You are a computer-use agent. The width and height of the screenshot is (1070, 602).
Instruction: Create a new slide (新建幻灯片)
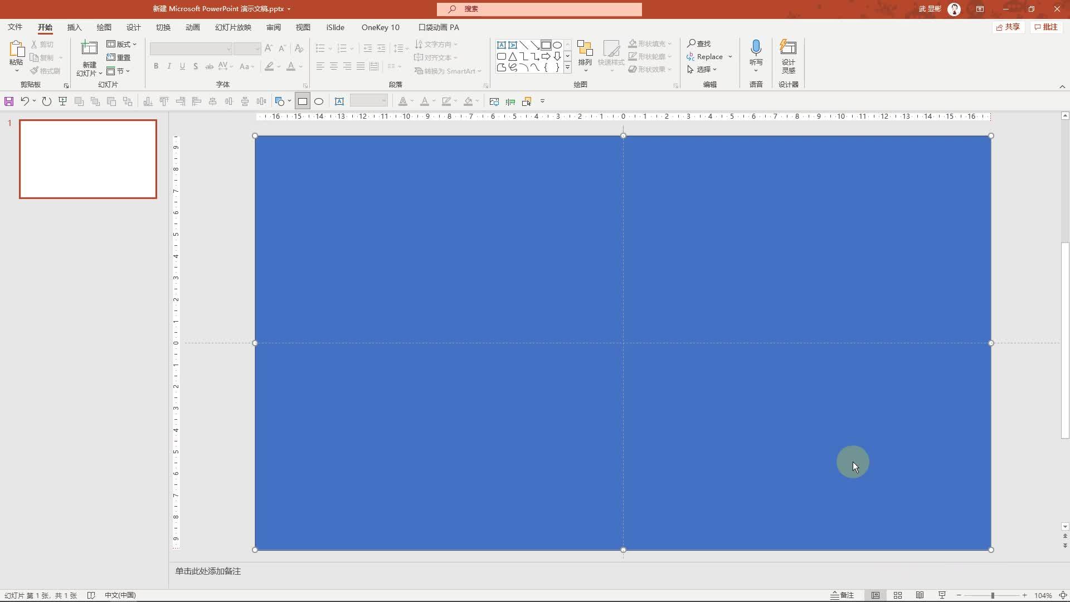[x=89, y=58]
